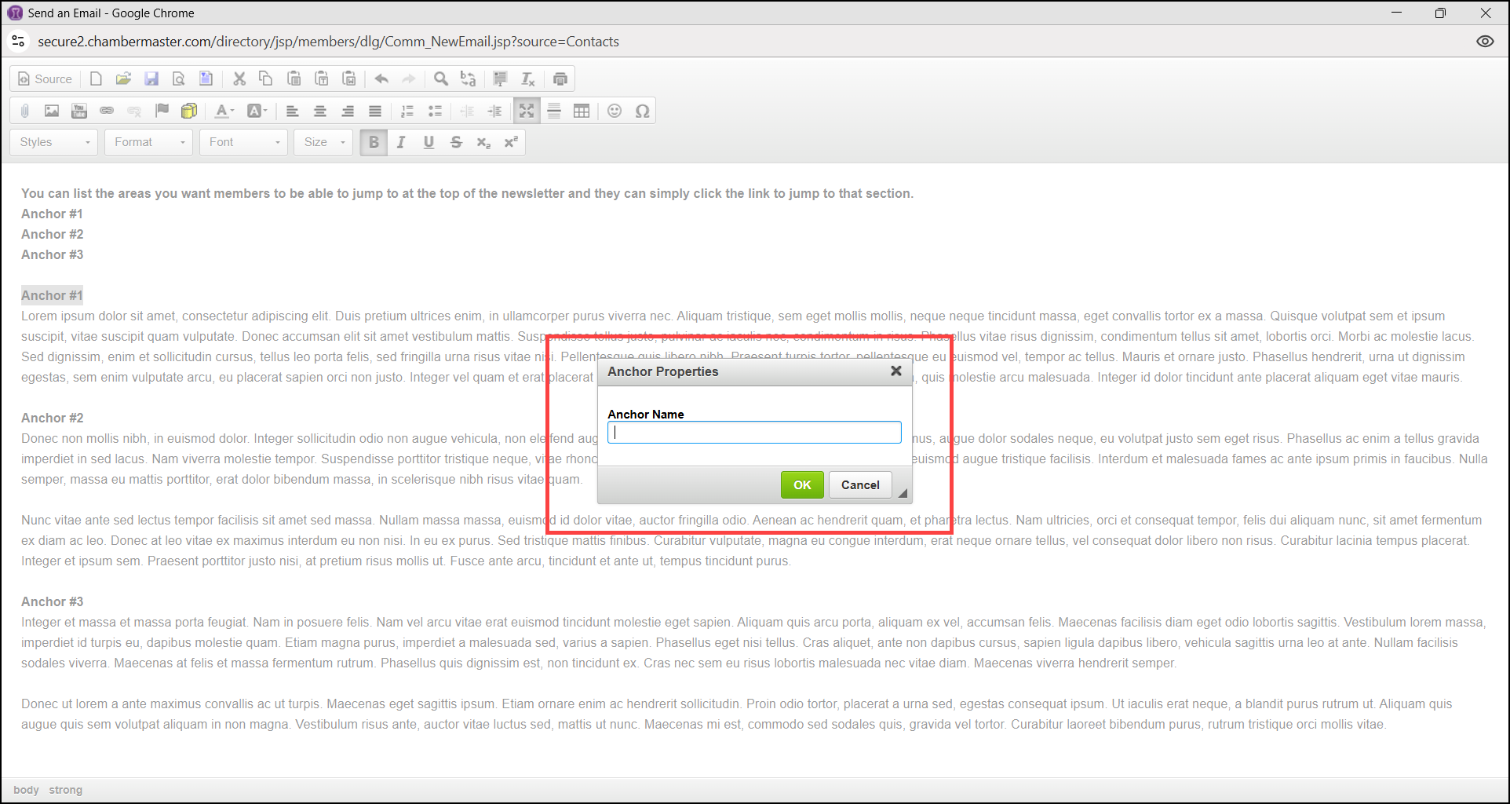Center align the text
The width and height of the screenshot is (1510, 804).
point(320,111)
